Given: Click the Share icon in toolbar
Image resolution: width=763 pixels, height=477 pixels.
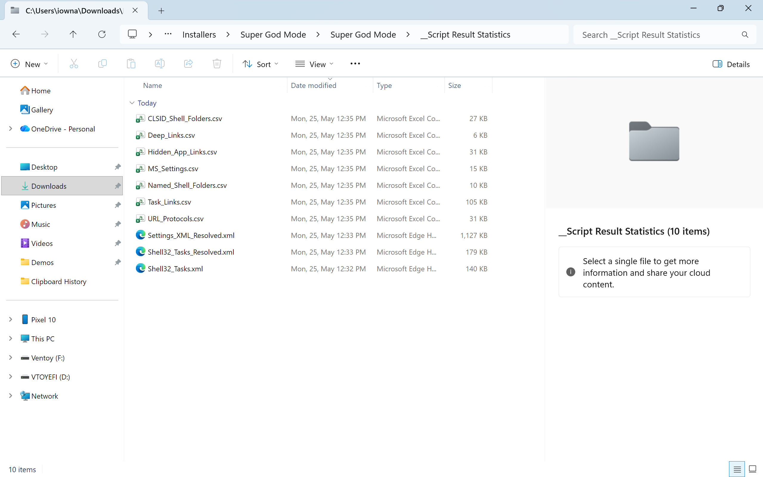Looking at the screenshot, I should 189,64.
